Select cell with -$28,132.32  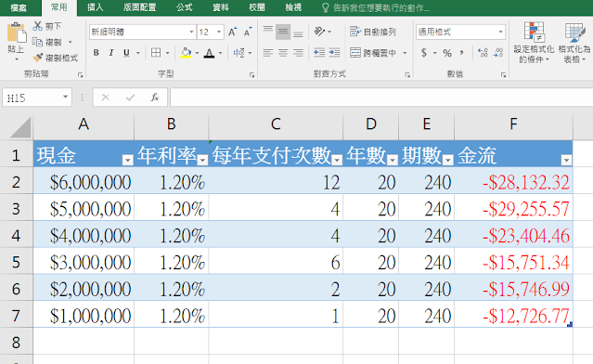click(x=513, y=182)
